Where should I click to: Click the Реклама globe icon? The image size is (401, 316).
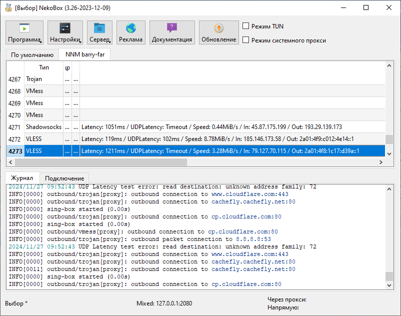(x=130, y=28)
